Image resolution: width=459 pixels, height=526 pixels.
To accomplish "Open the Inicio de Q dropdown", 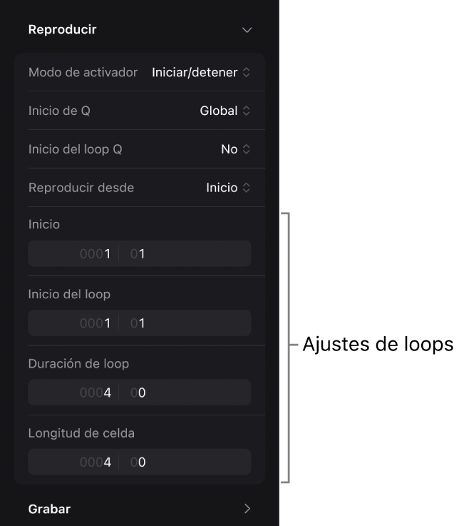I will coord(225,111).
